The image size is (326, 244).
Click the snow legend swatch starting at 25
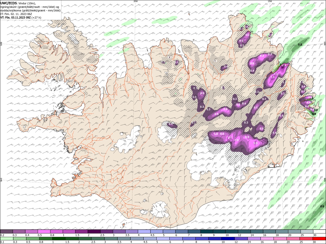coord(307,232)
